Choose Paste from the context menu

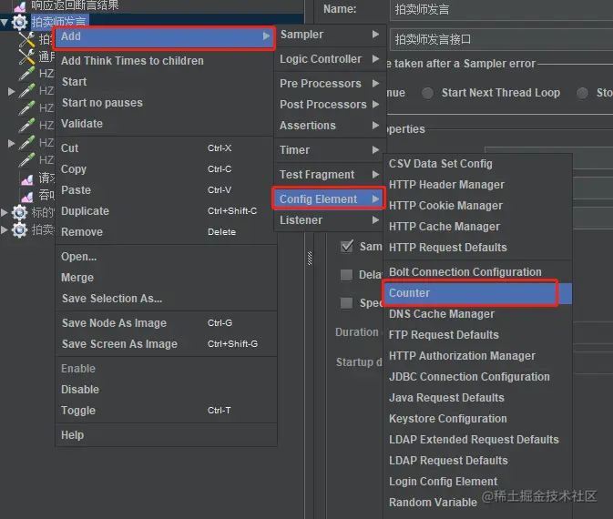coord(166,190)
